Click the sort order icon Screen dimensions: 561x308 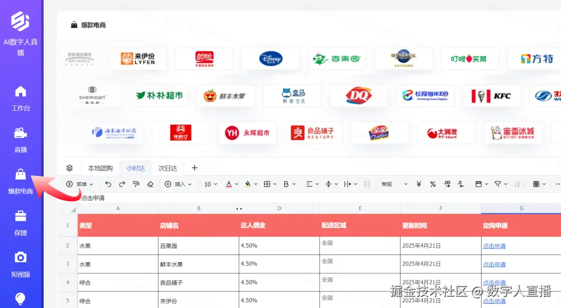(517, 184)
